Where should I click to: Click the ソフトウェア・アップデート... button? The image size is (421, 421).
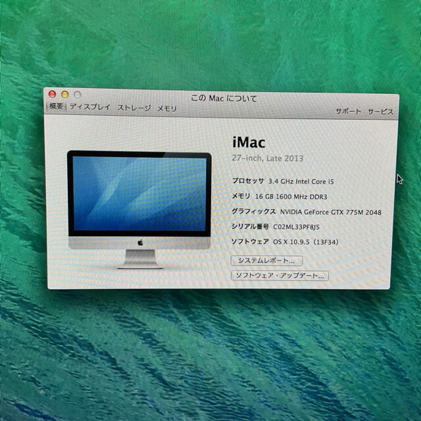point(280,276)
